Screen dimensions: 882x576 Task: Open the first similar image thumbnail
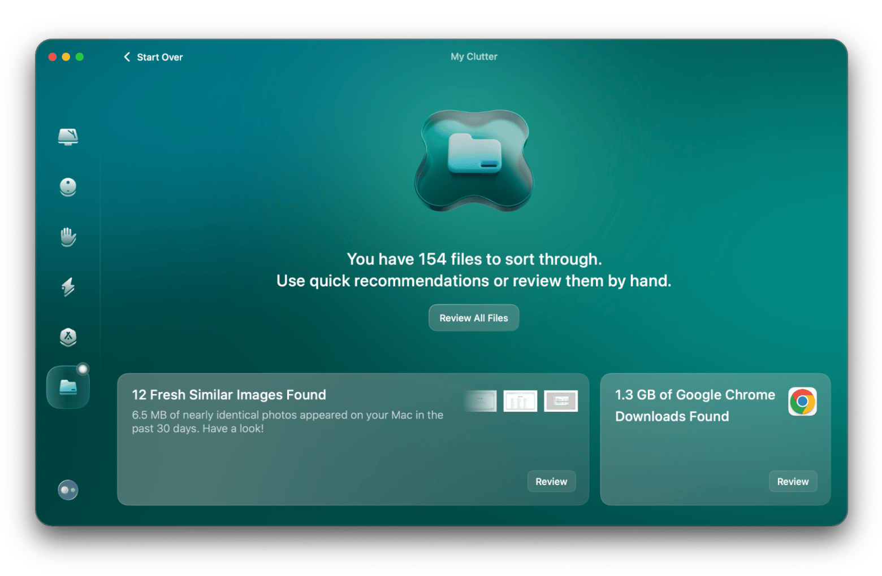[481, 401]
